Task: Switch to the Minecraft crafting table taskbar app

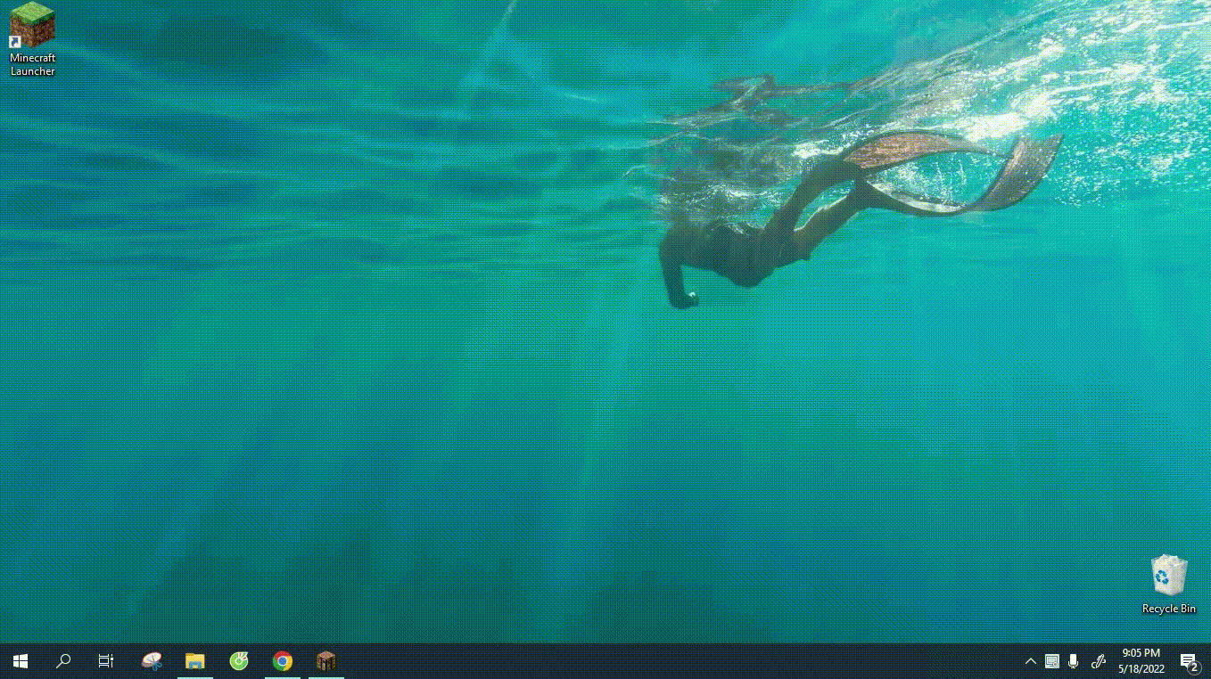Action: [x=326, y=661]
